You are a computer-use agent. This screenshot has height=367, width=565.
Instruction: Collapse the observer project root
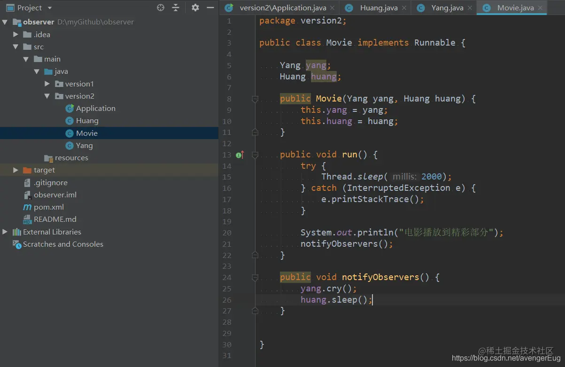(x=5, y=22)
